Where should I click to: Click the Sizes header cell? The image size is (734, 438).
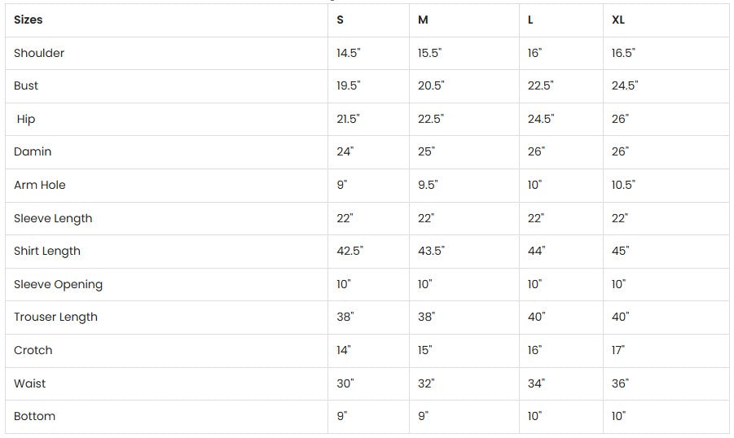[x=29, y=20]
